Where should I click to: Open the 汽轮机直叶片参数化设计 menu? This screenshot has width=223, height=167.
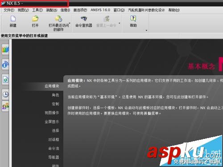146,10
